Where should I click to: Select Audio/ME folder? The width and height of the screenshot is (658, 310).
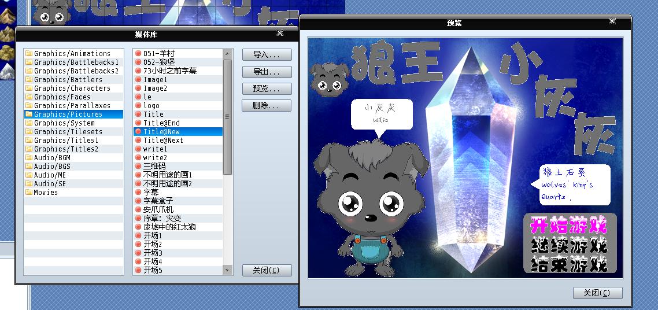[x=73, y=175]
